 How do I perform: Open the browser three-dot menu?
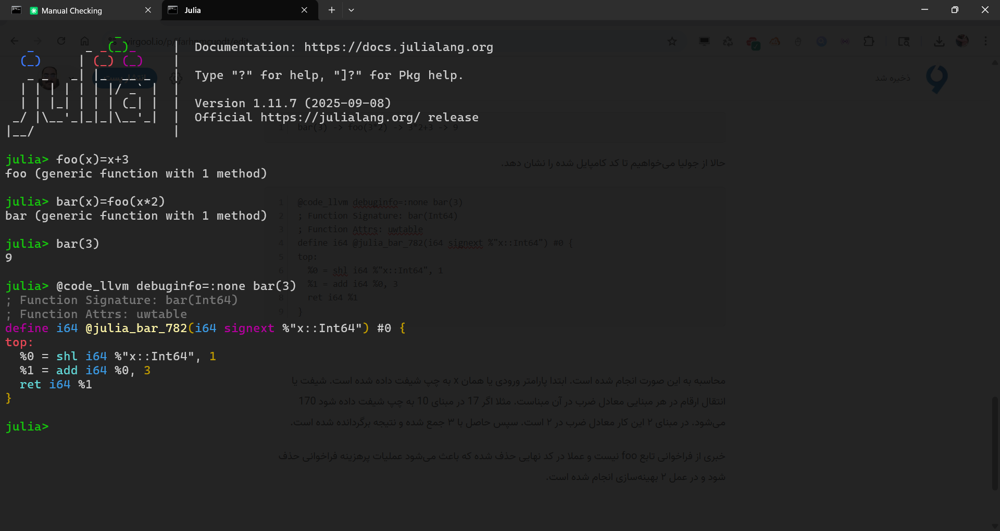(x=985, y=41)
